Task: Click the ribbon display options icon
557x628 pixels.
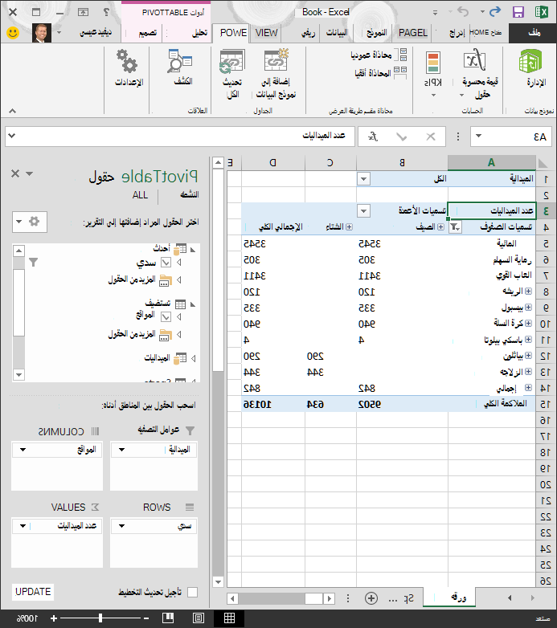Action: [83, 12]
